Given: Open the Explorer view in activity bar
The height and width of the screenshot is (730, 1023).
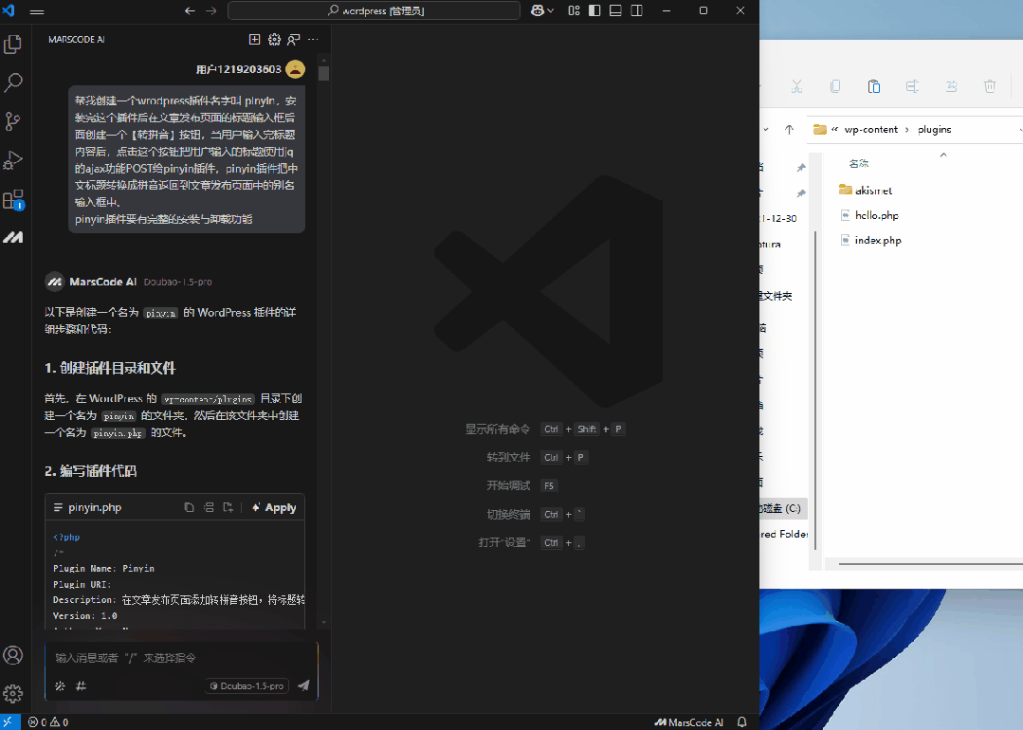Looking at the screenshot, I should (x=13, y=45).
